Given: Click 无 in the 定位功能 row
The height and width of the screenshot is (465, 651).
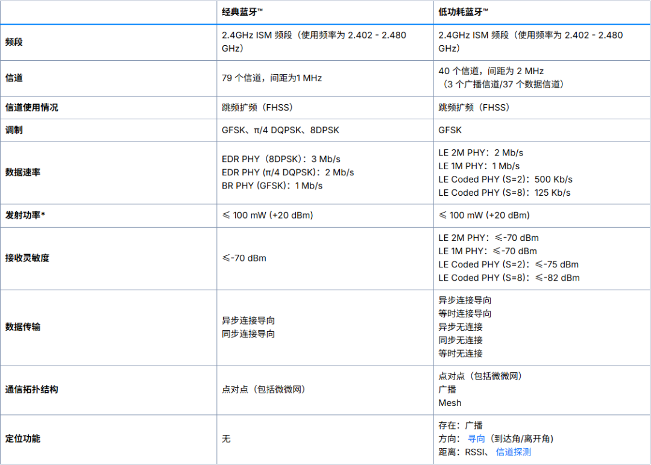Looking at the screenshot, I should 226,439.
